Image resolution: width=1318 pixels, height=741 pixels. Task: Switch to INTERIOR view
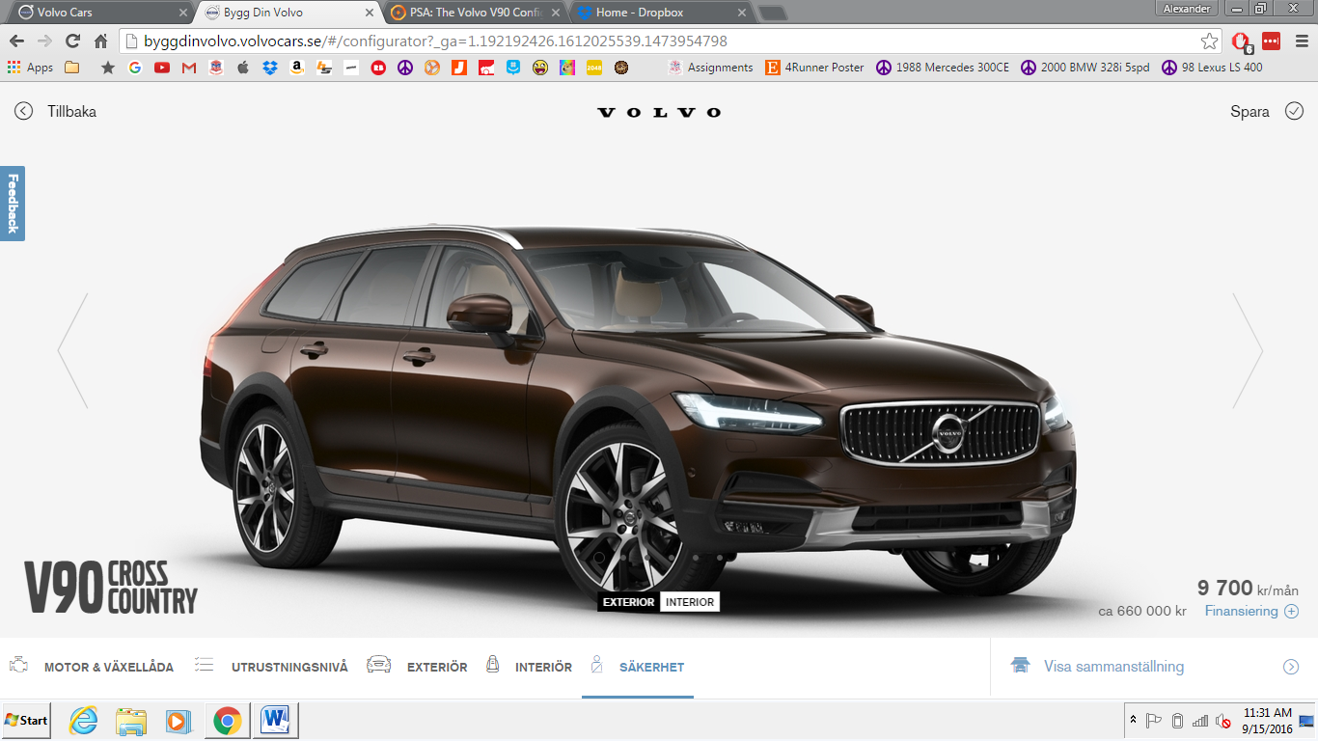690,602
